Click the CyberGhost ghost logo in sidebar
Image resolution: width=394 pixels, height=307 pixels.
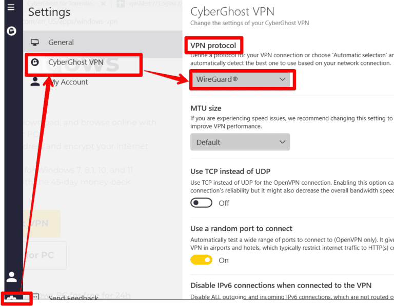click(x=11, y=31)
